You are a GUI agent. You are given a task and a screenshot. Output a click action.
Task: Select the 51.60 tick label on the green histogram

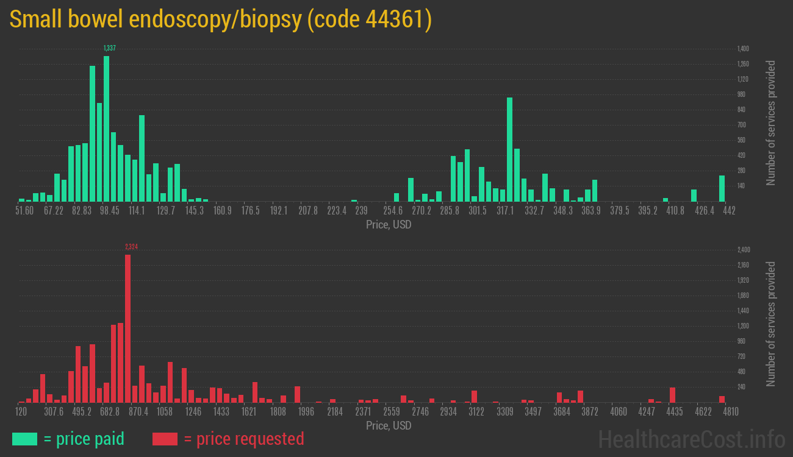click(25, 211)
